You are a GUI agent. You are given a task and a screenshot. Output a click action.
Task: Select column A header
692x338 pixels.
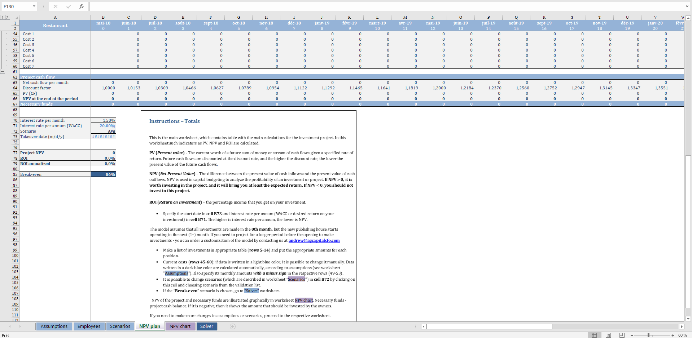(x=55, y=17)
